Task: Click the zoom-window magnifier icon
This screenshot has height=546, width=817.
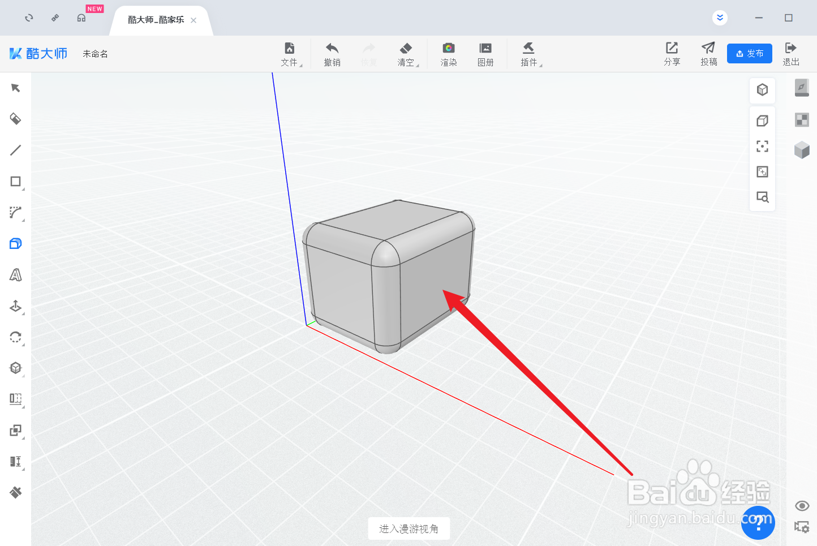Action: click(x=762, y=197)
